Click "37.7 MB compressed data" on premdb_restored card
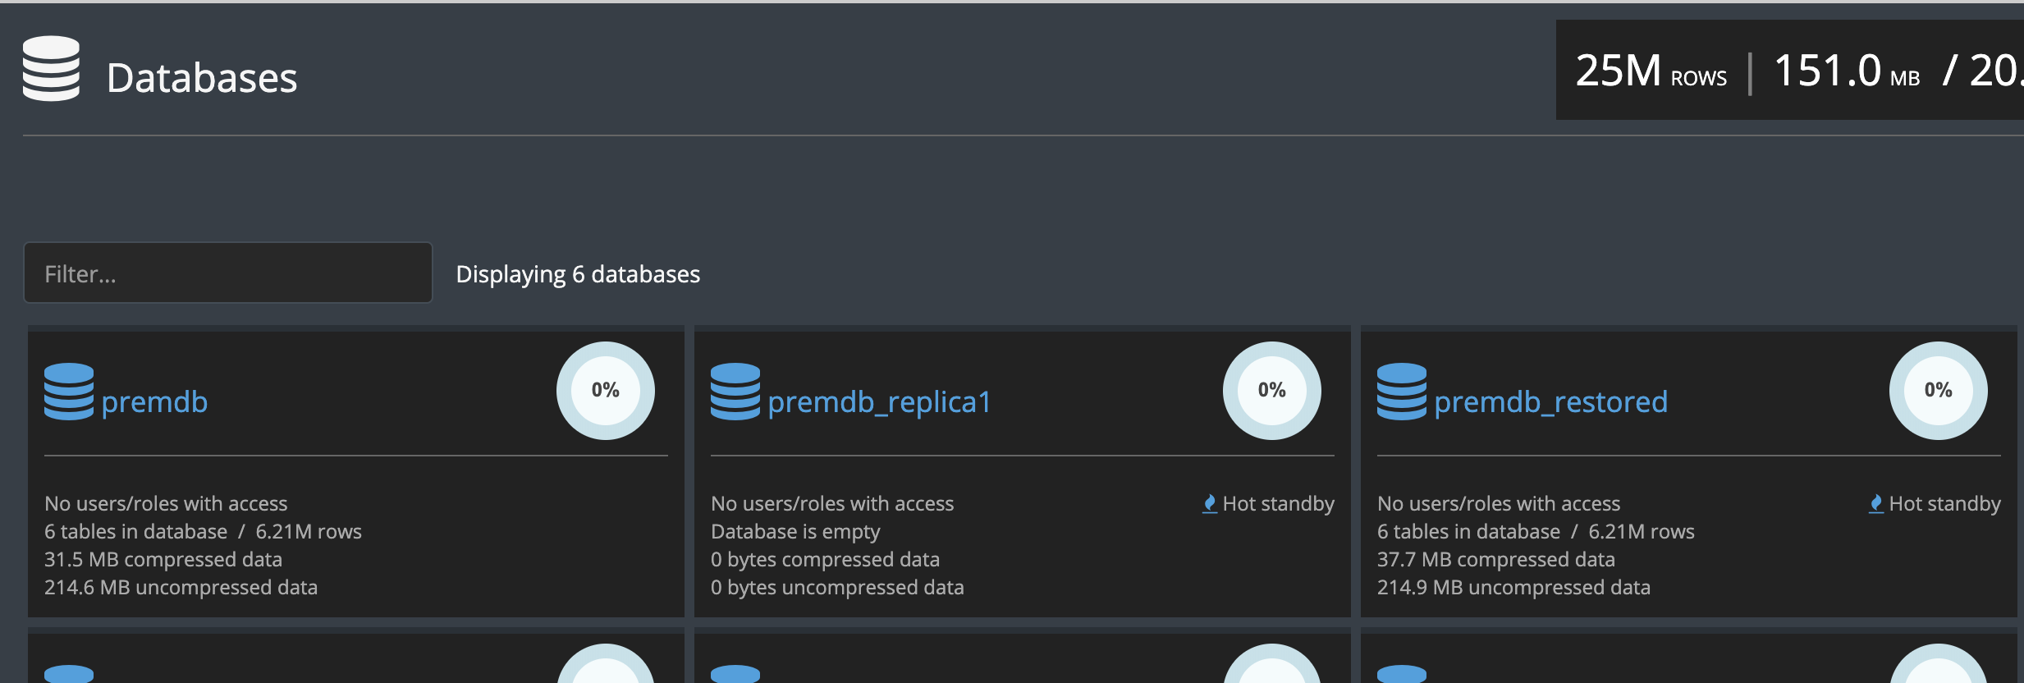The width and height of the screenshot is (2024, 683). click(x=1496, y=560)
